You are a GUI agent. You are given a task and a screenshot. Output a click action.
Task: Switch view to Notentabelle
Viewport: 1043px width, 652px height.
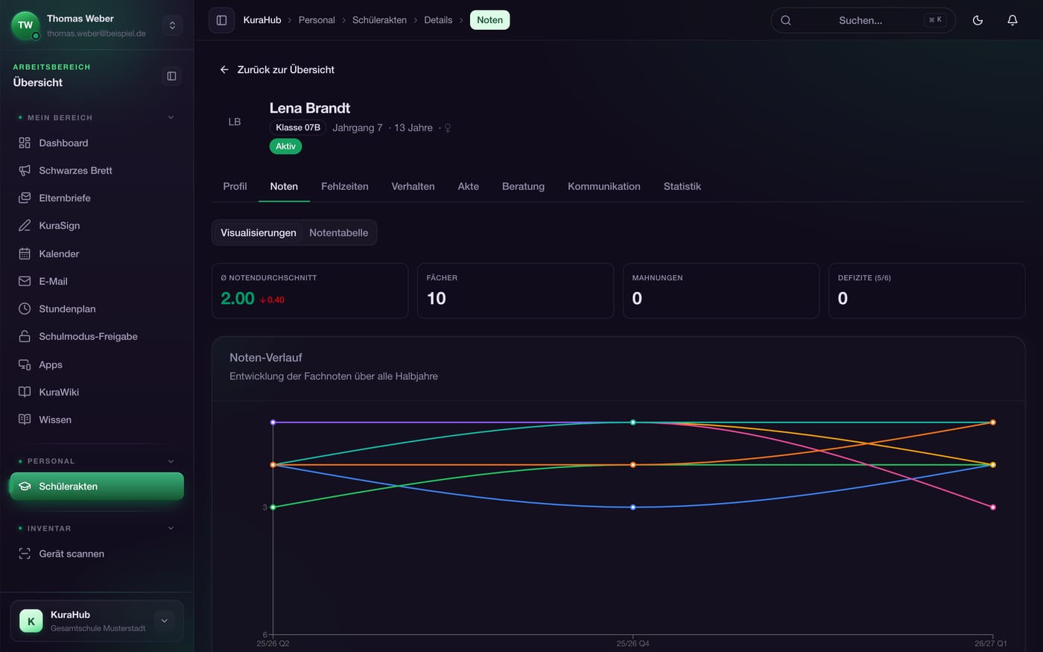pos(338,232)
